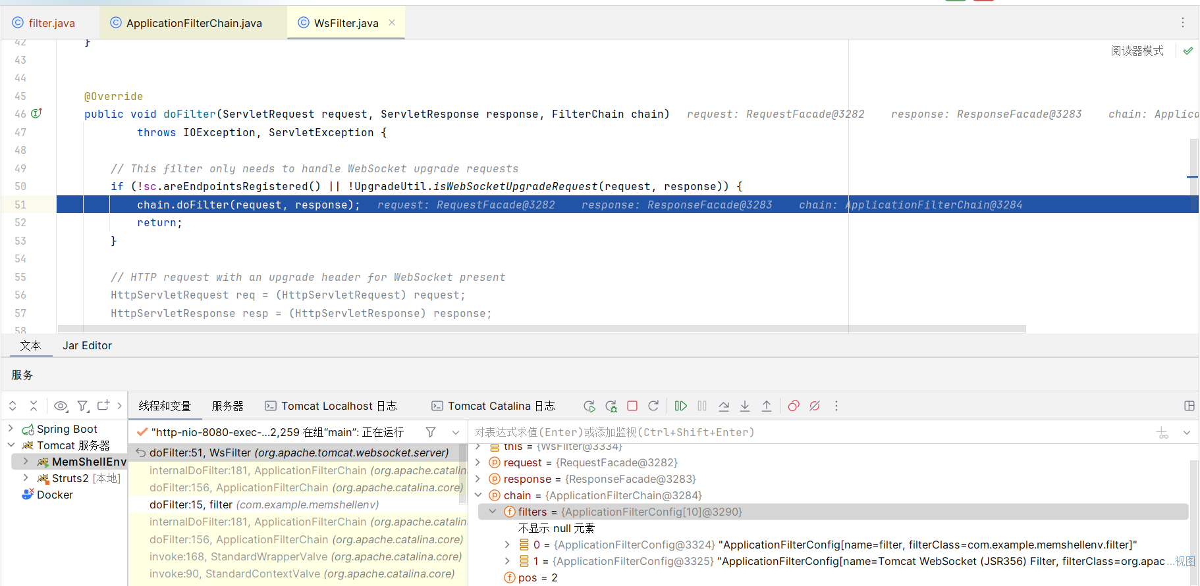Click the truncated 视图 view link

(1185, 561)
